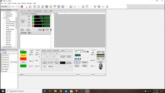This screenshot has height=93, width=165.
Task: Click the Jog rate slider handle
Action: pos(71,67)
